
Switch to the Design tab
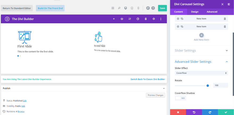click(x=195, y=12)
